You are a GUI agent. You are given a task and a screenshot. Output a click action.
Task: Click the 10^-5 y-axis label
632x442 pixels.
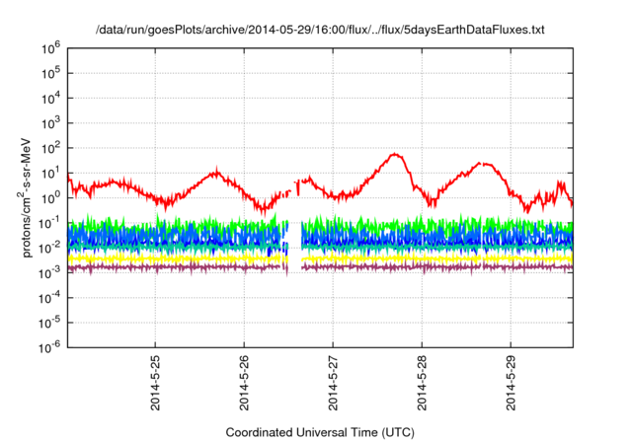tap(50, 324)
